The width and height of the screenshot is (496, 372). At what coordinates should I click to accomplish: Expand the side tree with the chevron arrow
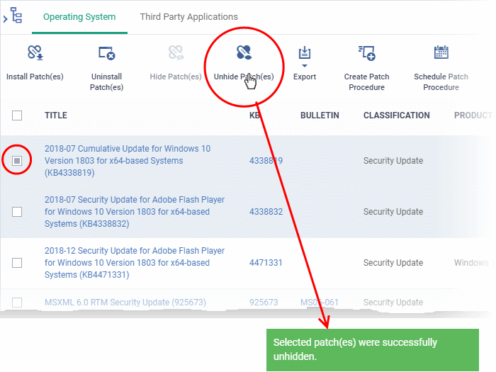click(5, 19)
